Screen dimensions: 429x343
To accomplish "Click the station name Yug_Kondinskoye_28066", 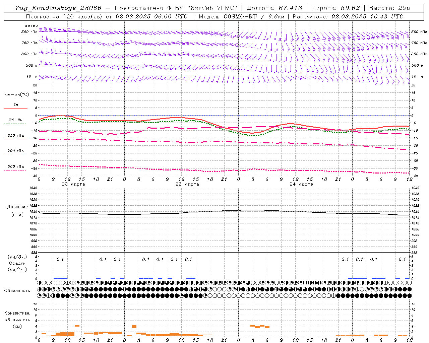I will pos(58,8).
